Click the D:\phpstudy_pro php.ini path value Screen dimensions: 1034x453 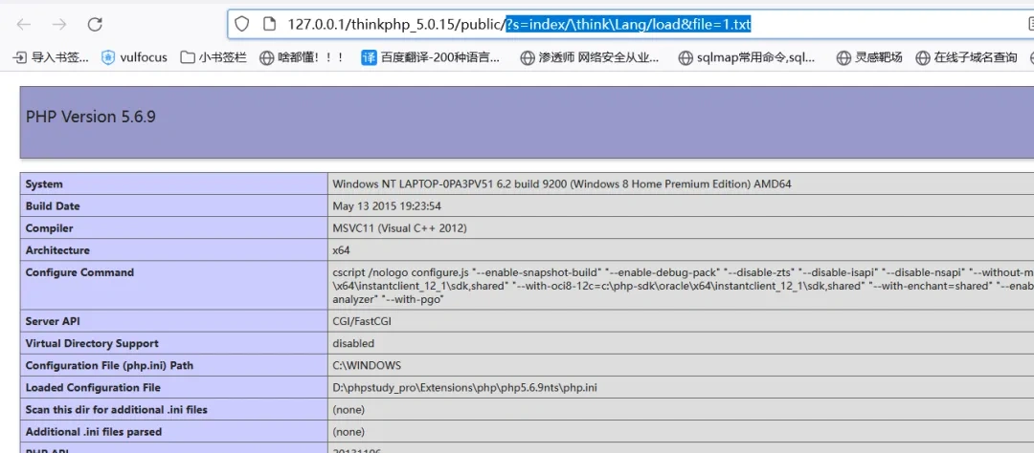pyautogui.click(x=465, y=388)
